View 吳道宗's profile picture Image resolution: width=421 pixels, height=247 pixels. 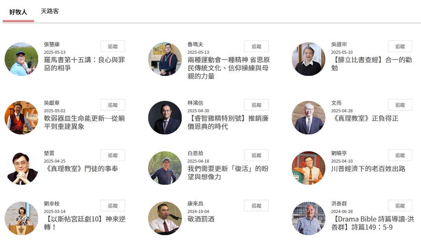point(309,59)
